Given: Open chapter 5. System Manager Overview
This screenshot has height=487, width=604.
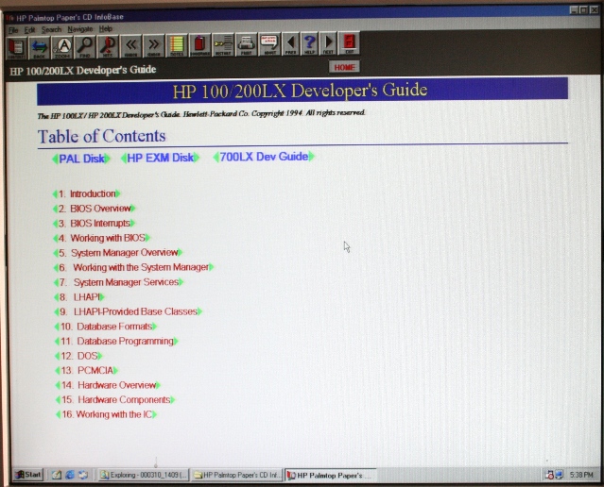Looking at the screenshot, I should pyautogui.click(x=118, y=253).
